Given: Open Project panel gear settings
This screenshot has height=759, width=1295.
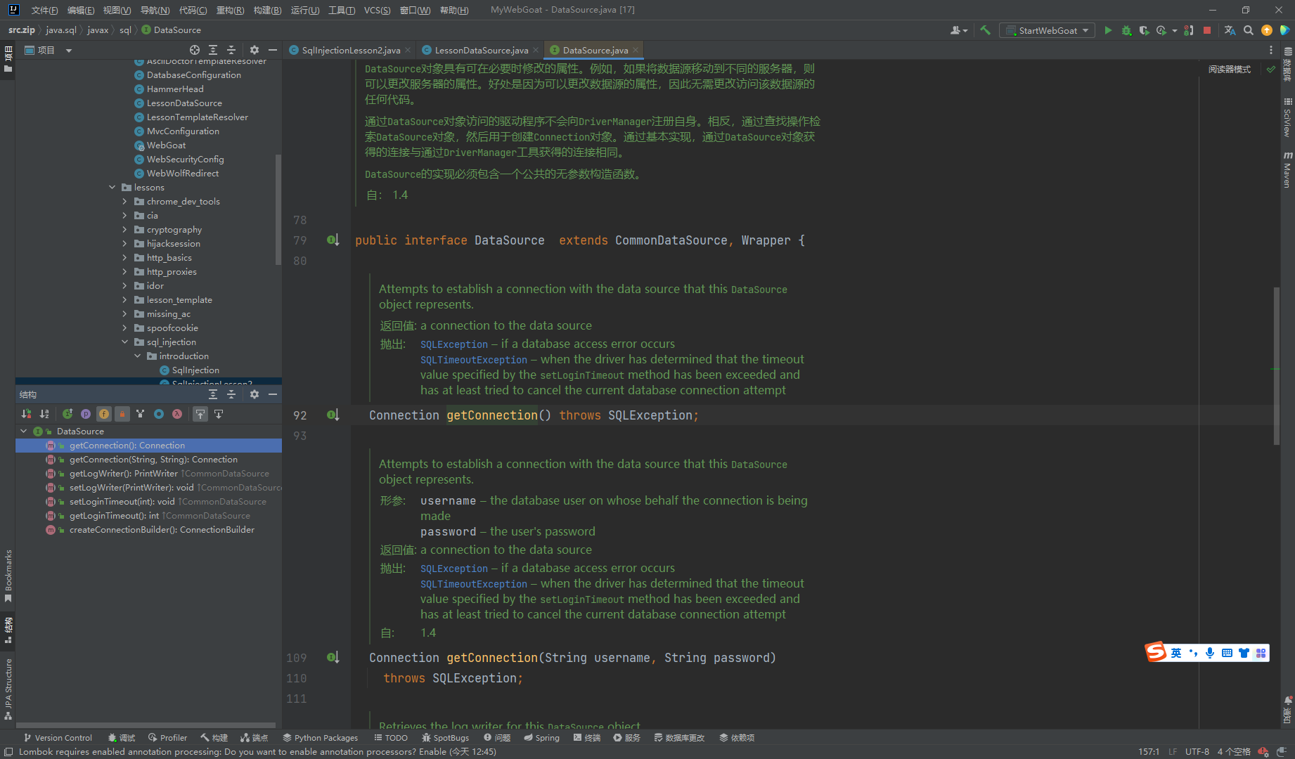Looking at the screenshot, I should coord(255,50).
